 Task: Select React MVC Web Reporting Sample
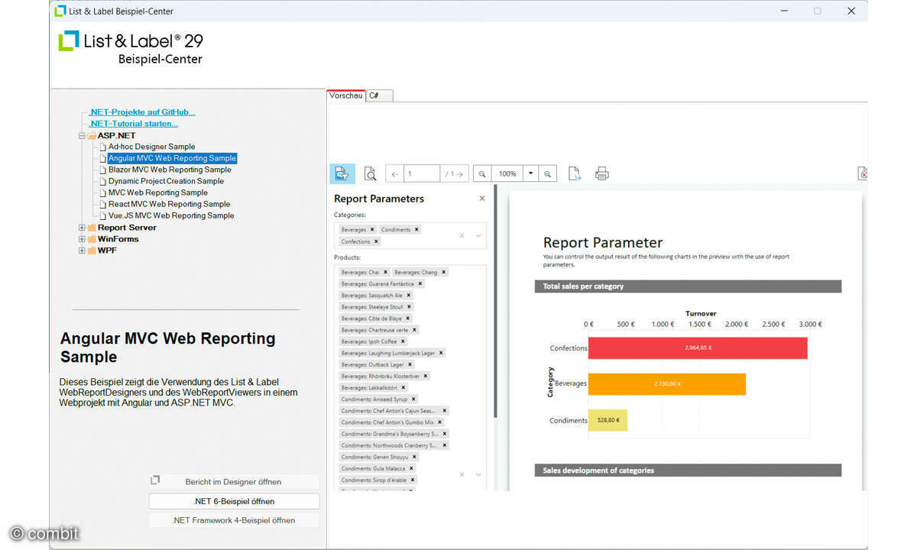coord(169,204)
